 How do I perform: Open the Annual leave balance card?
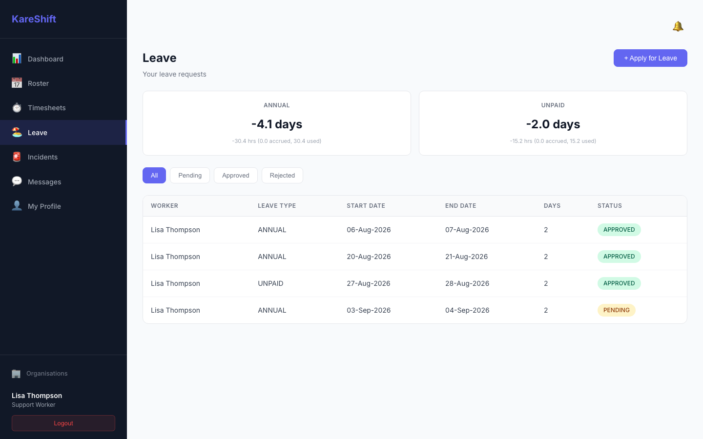pos(277,123)
